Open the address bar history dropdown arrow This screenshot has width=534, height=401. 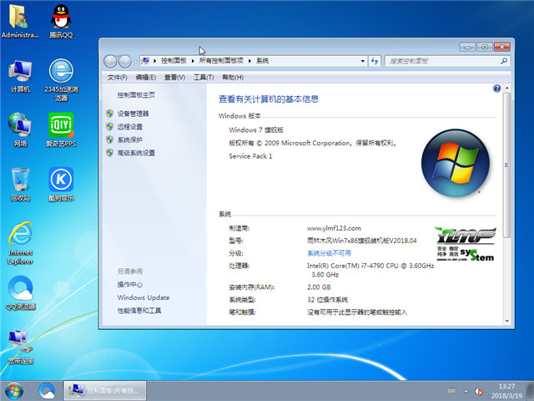pos(363,61)
